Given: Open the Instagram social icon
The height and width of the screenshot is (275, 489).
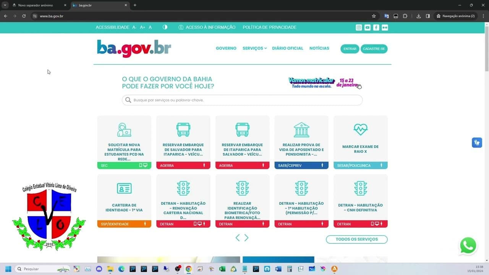Looking at the screenshot, I should 359,27.
